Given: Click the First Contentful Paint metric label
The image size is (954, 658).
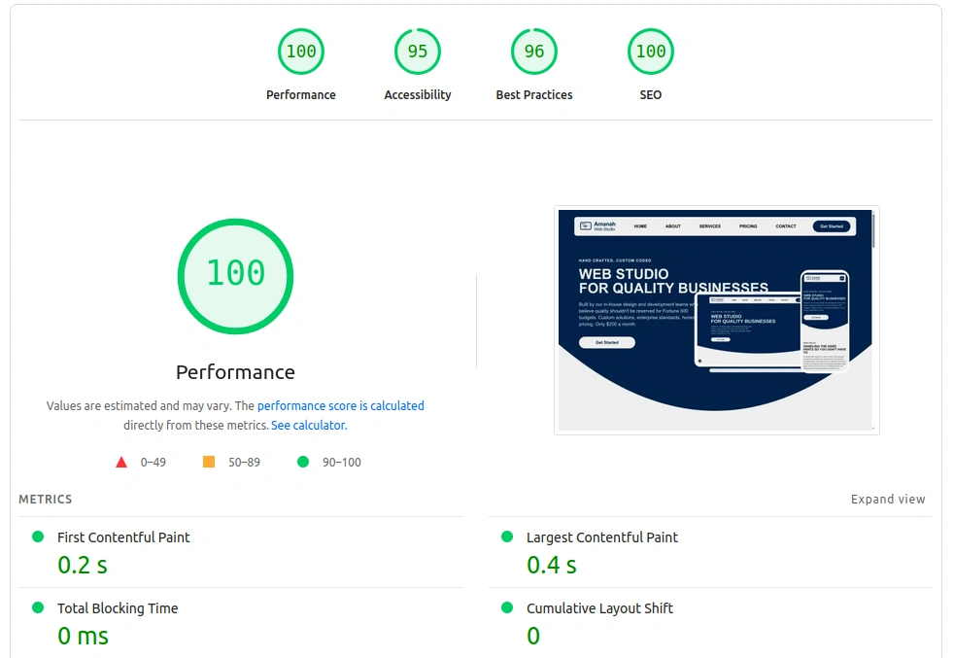Looking at the screenshot, I should click(x=123, y=537).
